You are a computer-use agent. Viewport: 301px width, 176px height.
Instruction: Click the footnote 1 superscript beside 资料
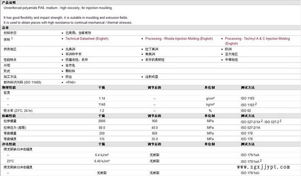pos(12,38)
